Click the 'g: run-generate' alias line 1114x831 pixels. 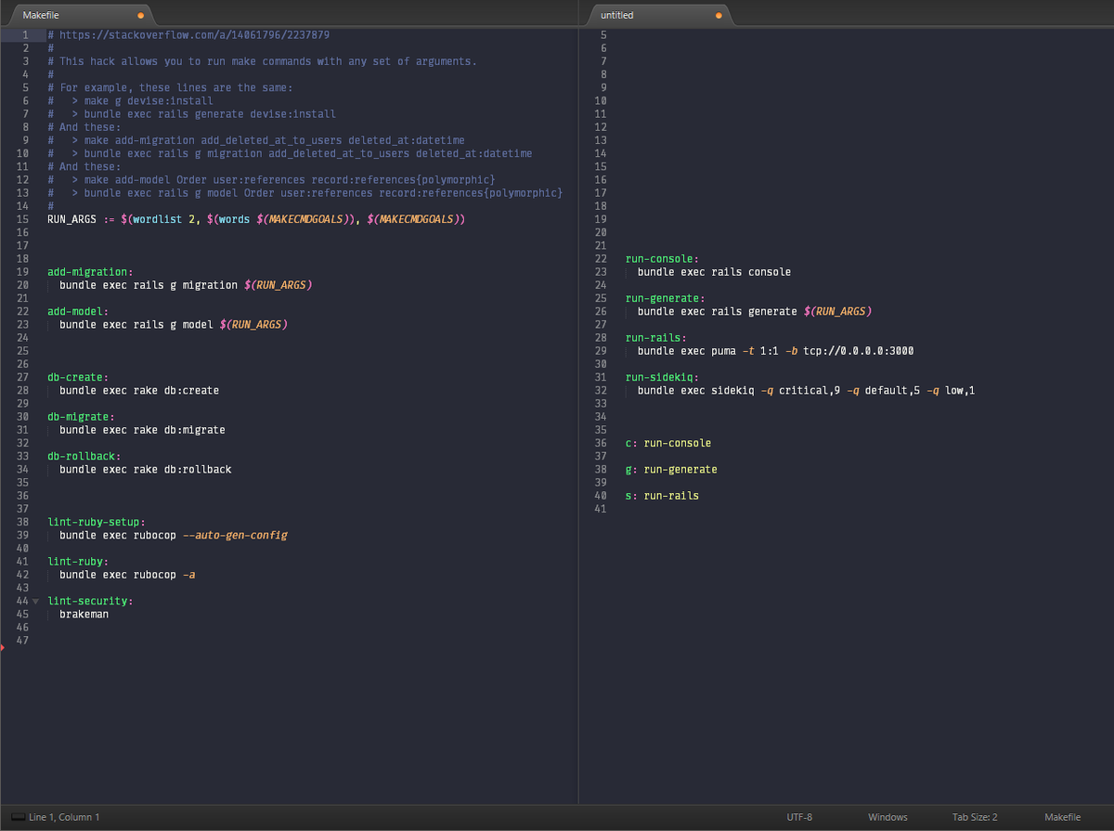tap(671, 470)
